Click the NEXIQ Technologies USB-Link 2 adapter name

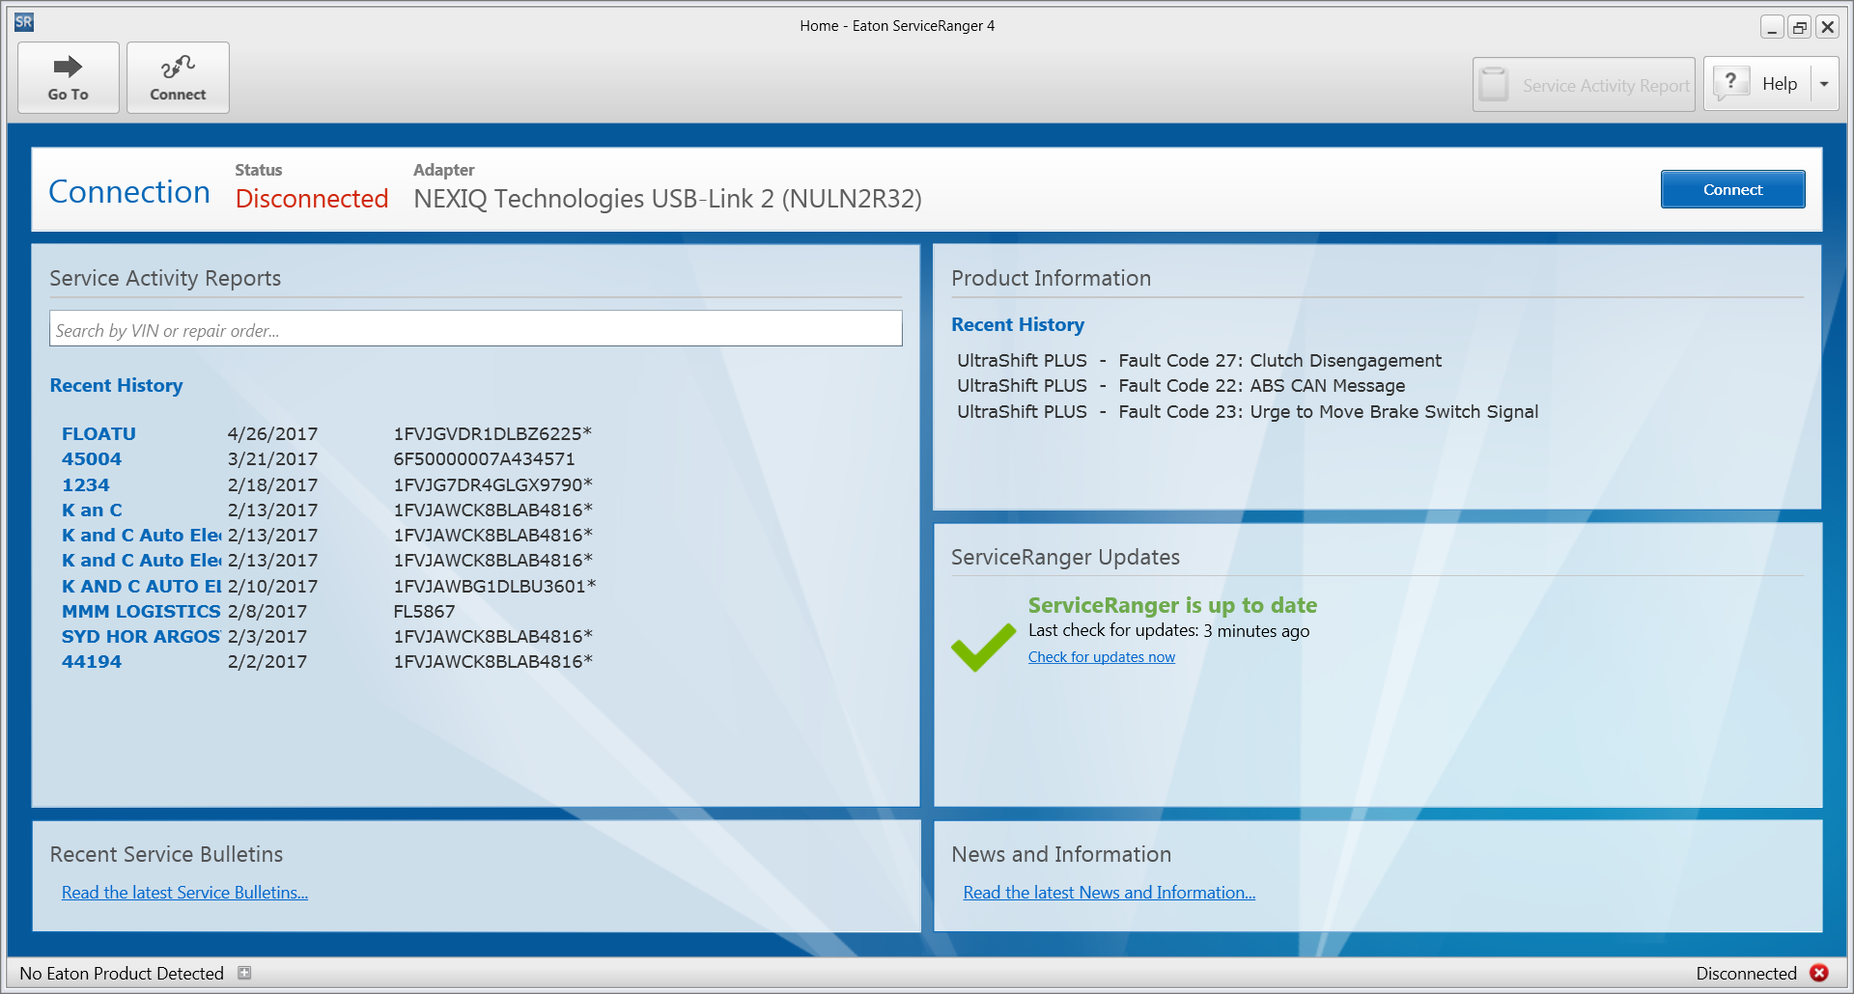(667, 199)
